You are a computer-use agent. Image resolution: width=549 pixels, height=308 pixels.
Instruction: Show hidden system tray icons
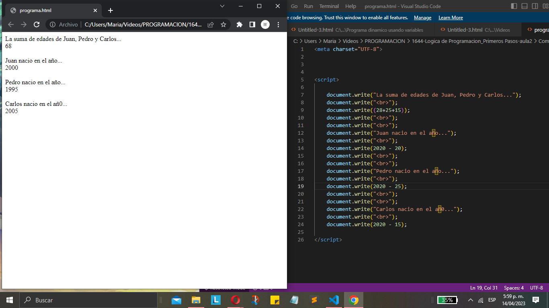pos(471,300)
